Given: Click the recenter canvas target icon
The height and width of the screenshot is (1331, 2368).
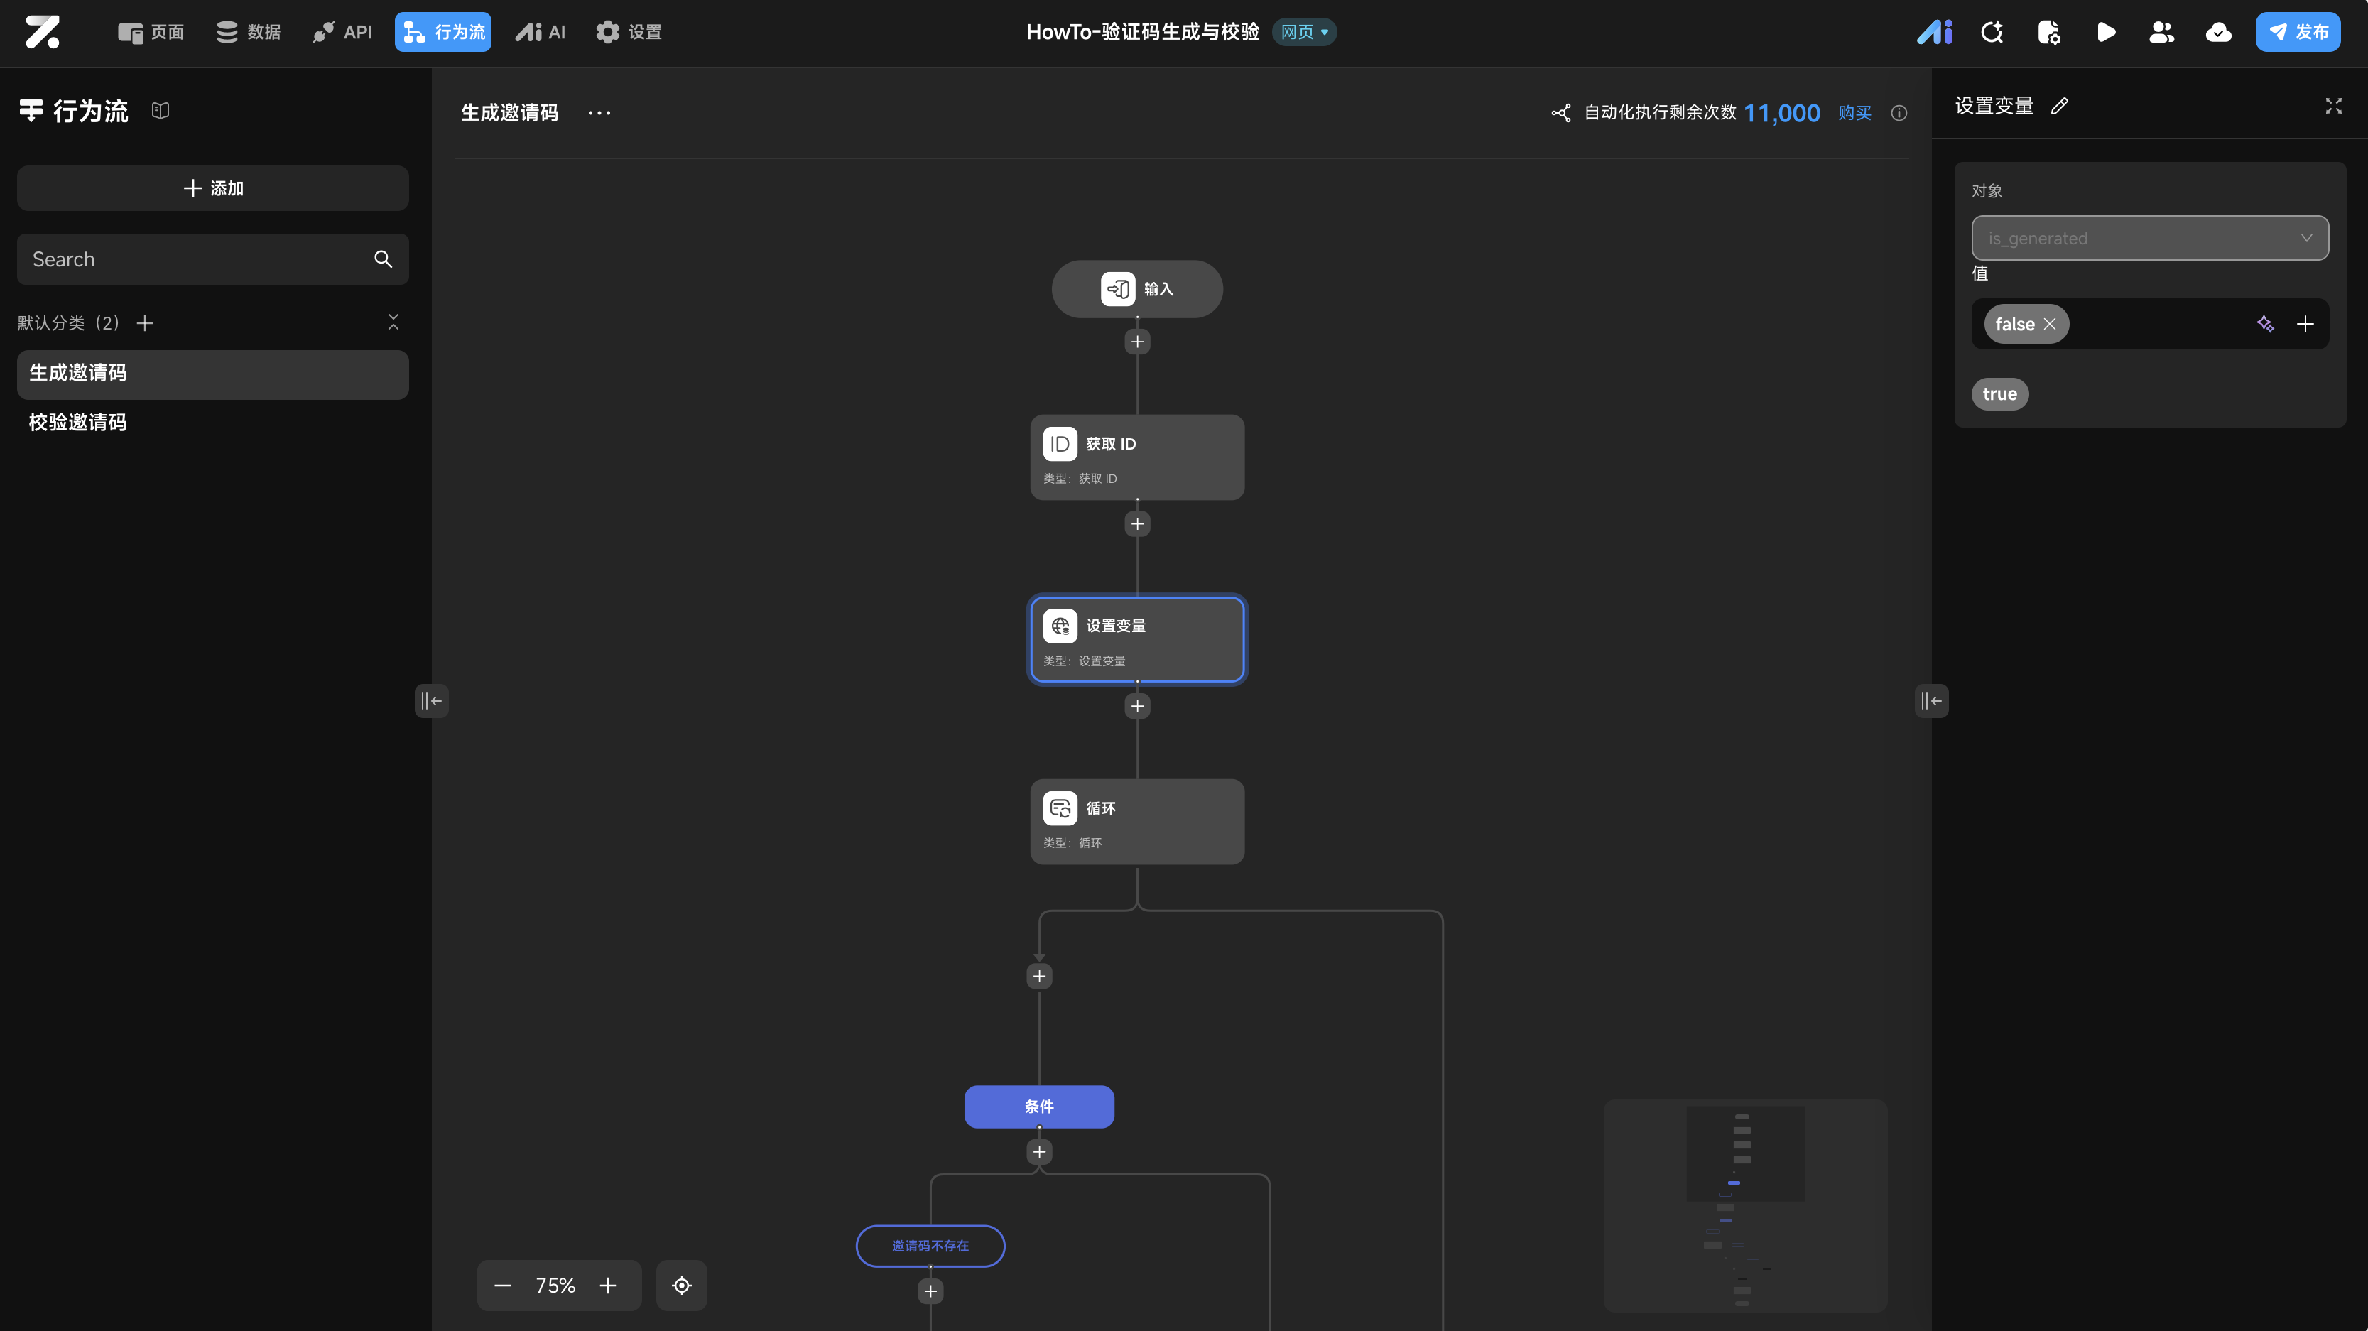Looking at the screenshot, I should pos(681,1285).
